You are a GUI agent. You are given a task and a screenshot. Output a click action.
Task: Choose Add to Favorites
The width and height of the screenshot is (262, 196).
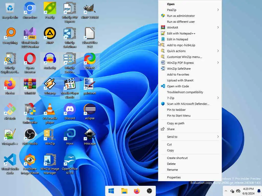click(x=190, y=75)
